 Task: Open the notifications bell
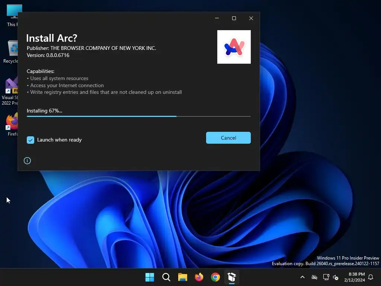click(371, 277)
